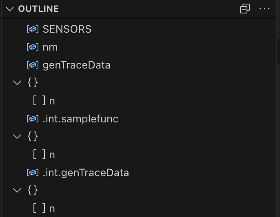This screenshot has height=217, width=280.
Task: Jump to the genTraceData symbol
Action: [x=77, y=65]
